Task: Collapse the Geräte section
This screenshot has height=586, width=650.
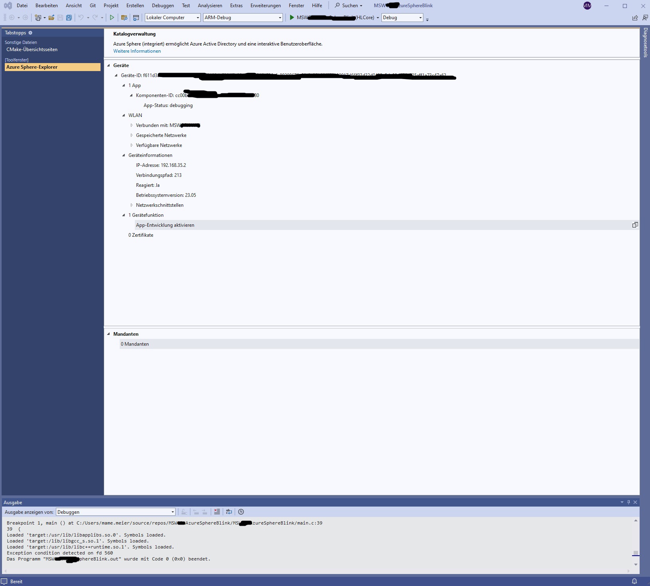Action: [x=109, y=65]
